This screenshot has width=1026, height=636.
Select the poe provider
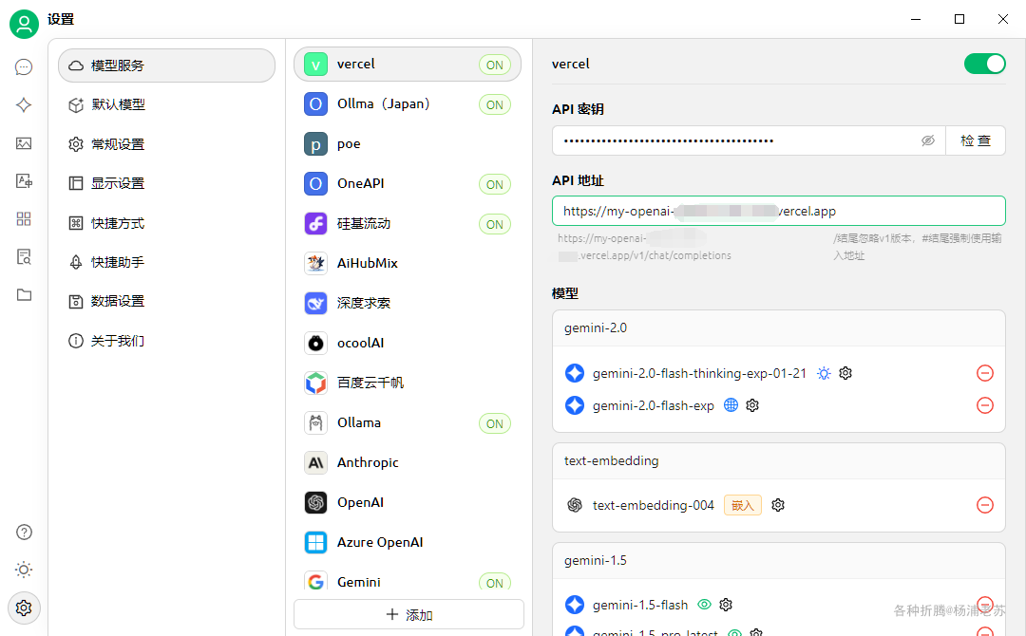[x=408, y=143]
